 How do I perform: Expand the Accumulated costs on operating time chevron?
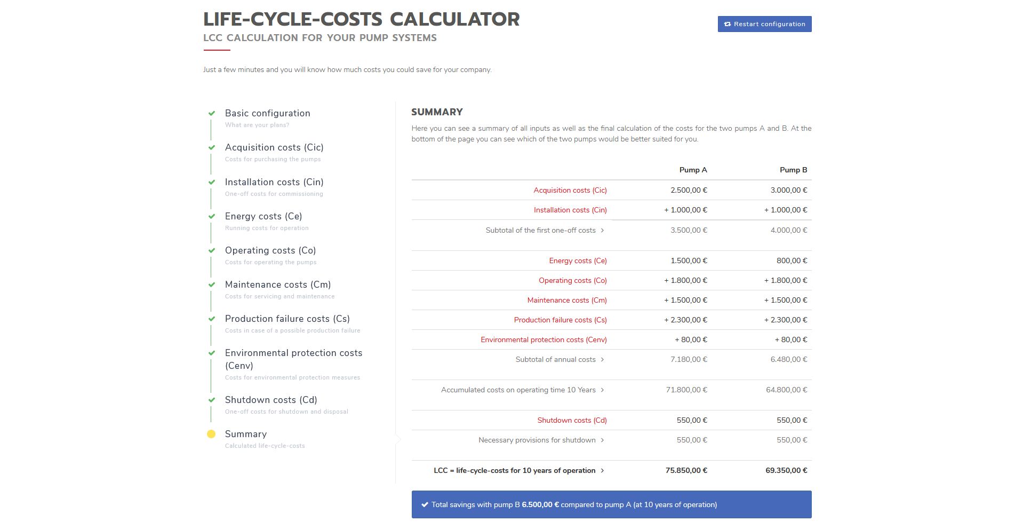(x=602, y=390)
